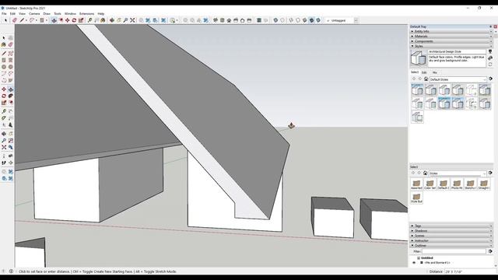Viewport: 498px width, 280px height.
Task: Switch to Iso house view icon
Action: (216, 20)
